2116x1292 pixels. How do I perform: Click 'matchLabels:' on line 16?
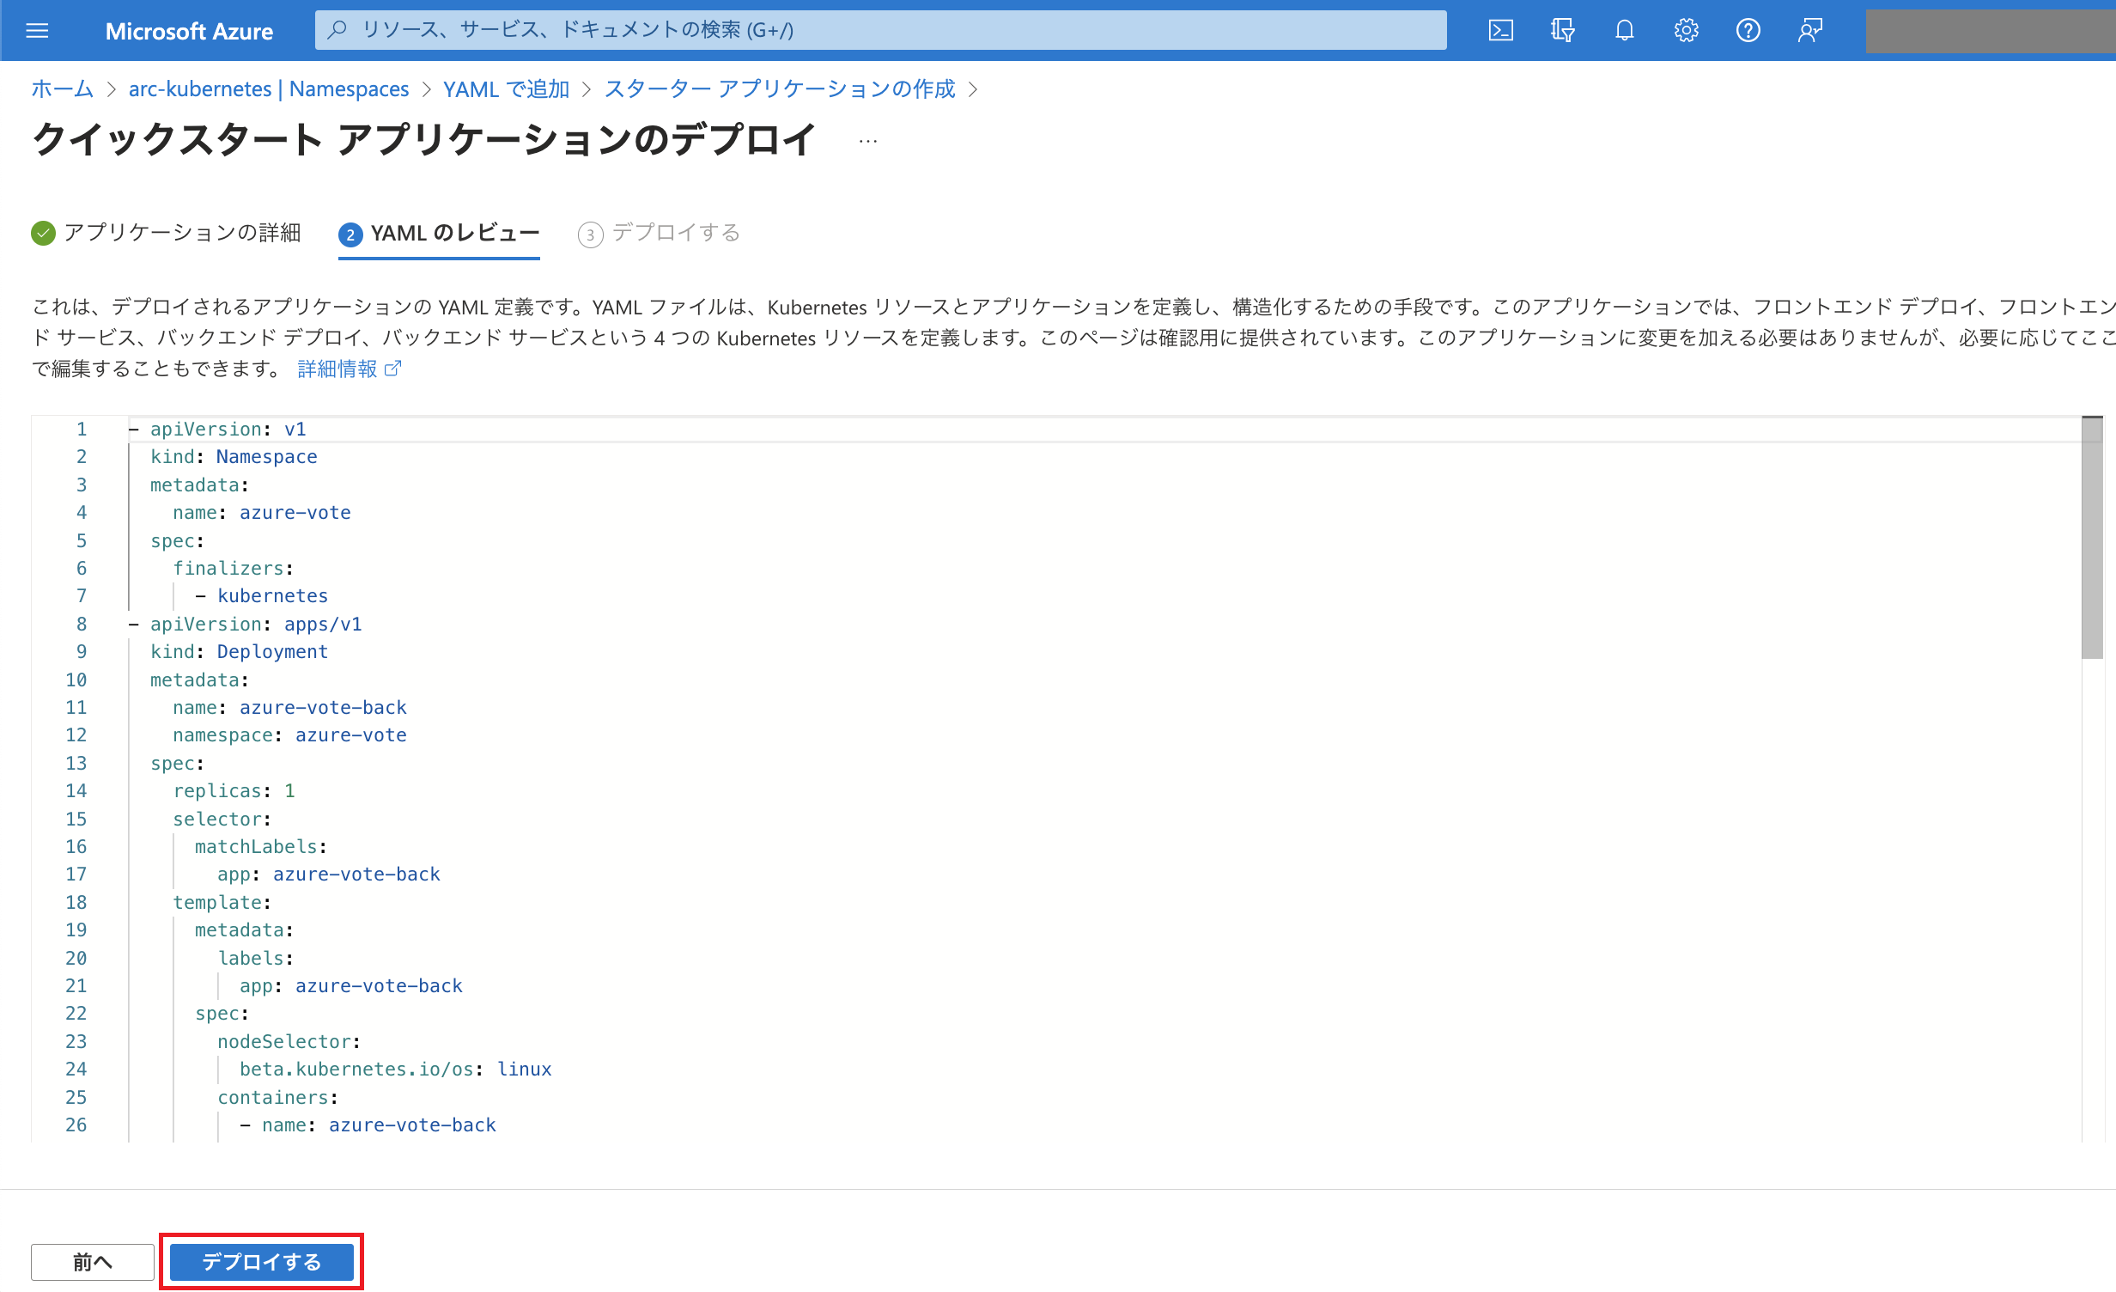261,847
